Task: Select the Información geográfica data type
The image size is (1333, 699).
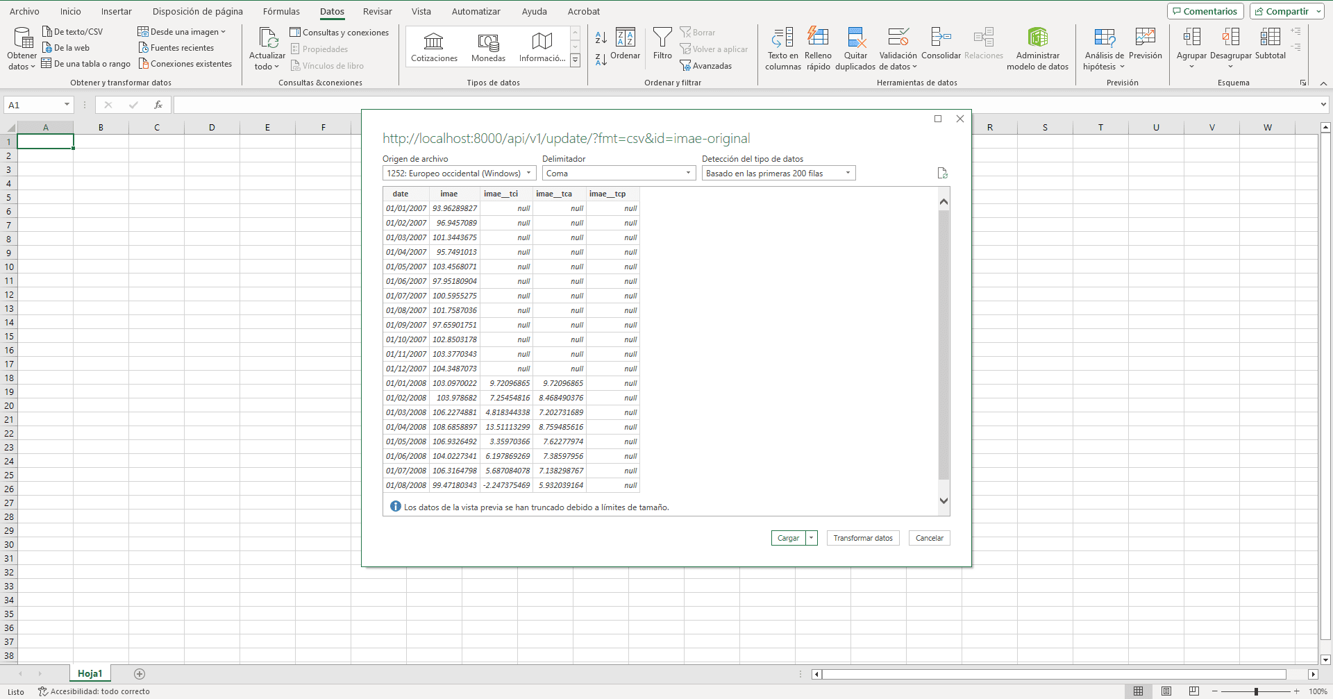Action: [x=542, y=47]
